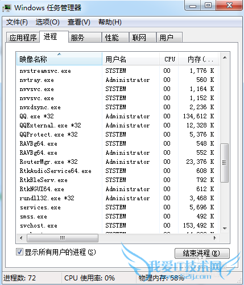Screen dimensions: 244x285
Task: Toggle 显示所有用户的进程 checkbox
Action: click(19, 252)
